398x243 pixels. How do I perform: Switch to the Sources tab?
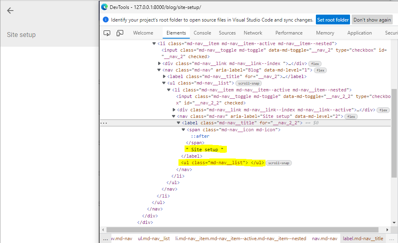coord(227,33)
